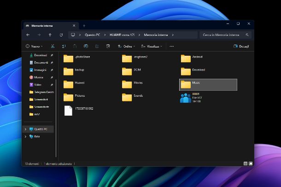Select the 00001 VCF contact file
The width and height of the screenshot is (281, 187).
click(x=186, y=97)
